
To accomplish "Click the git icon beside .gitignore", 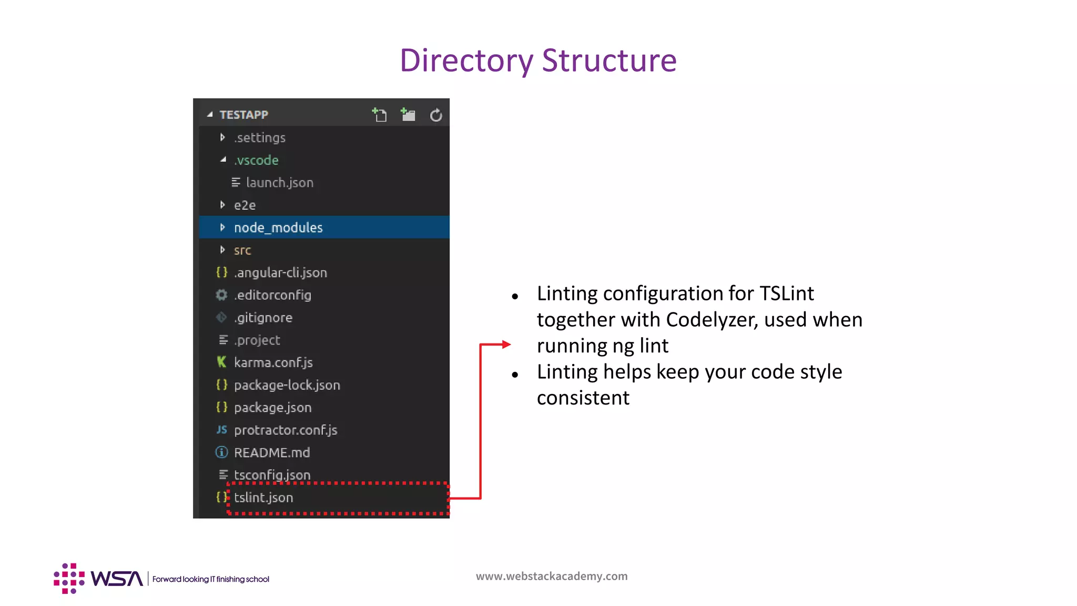I will pos(221,318).
